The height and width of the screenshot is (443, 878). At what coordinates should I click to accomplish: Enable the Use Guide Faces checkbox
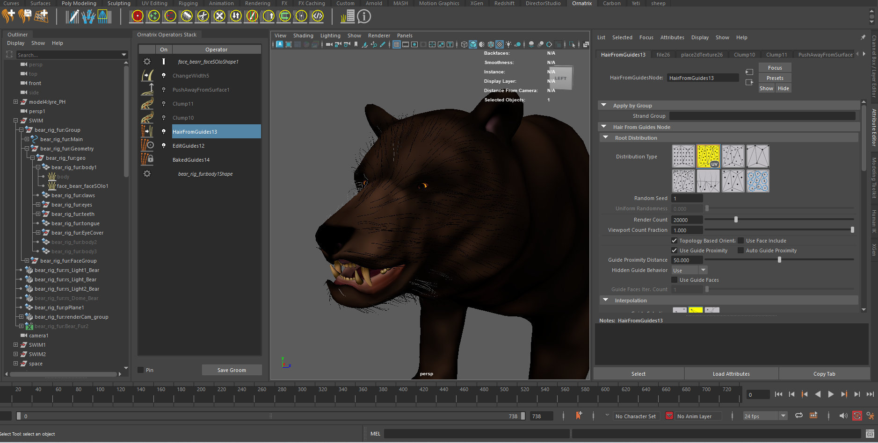tap(675, 280)
